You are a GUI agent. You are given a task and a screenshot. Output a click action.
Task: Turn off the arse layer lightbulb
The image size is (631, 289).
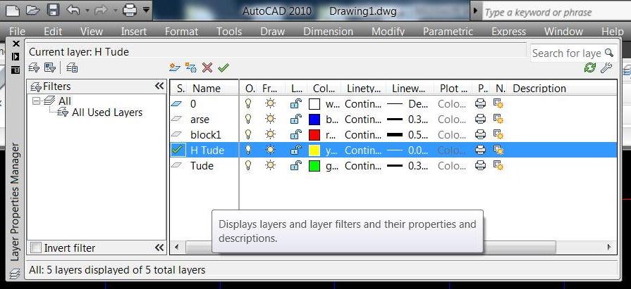click(248, 120)
